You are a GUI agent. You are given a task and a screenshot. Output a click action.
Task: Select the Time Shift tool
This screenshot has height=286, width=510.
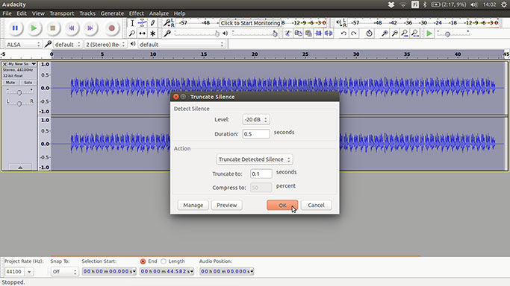tap(142, 34)
